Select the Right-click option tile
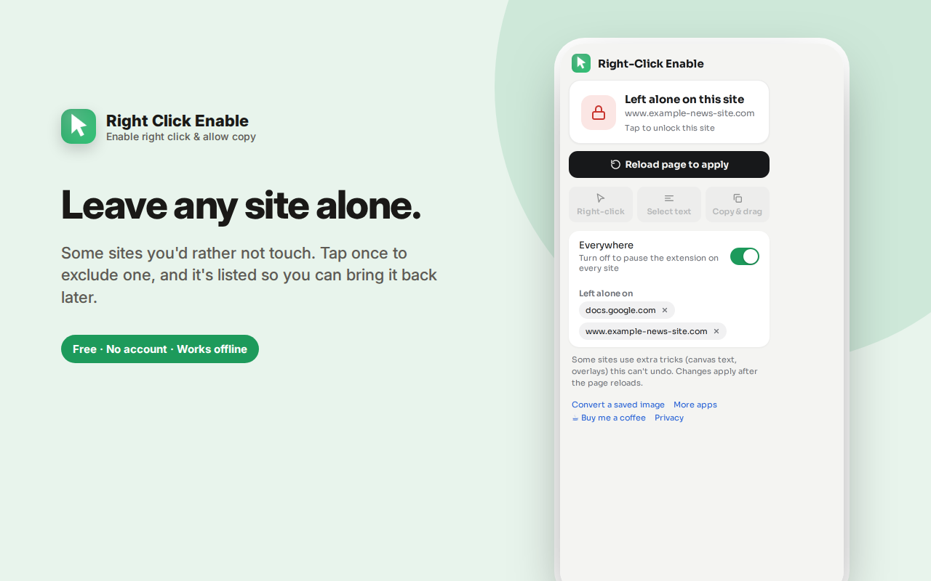This screenshot has width=931, height=581. (x=601, y=204)
